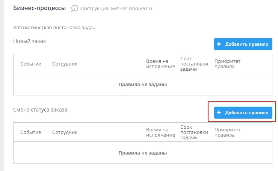Click the empty Правила не заданы row under Новый заказ

(142, 85)
